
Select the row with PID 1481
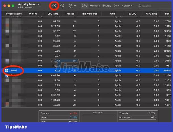coord(87,105)
